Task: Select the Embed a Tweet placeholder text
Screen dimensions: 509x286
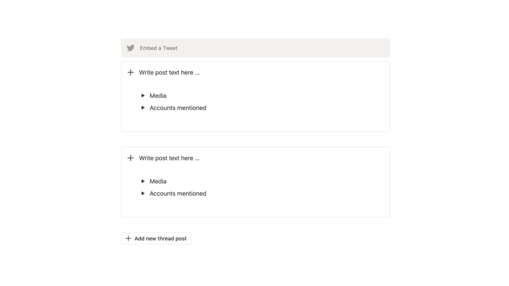Action: (159, 48)
